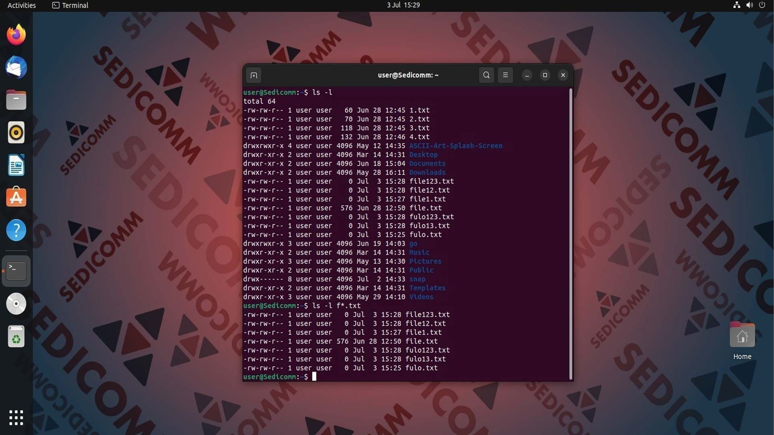This screenshot has width=774, height=435.
Task: Launch Thunderbird mail from the dock
Action: (16, 67)
